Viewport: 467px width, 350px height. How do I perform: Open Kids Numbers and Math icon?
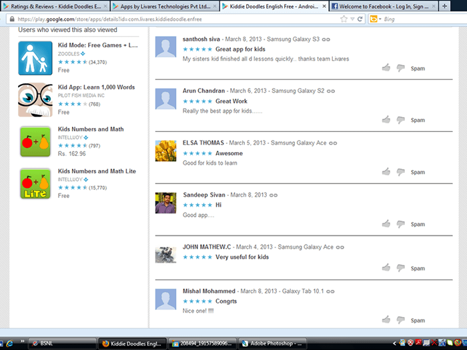[x=35, y=141]
